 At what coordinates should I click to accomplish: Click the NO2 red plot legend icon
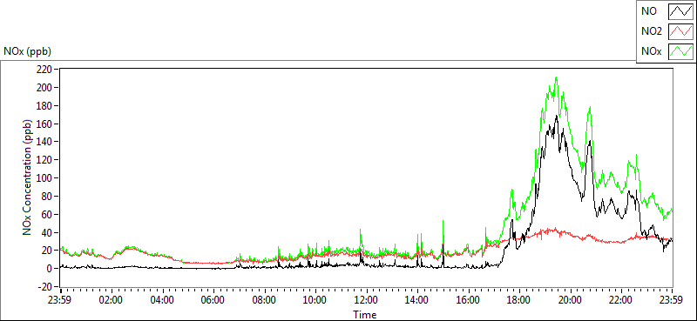click(x=680, y=31)
